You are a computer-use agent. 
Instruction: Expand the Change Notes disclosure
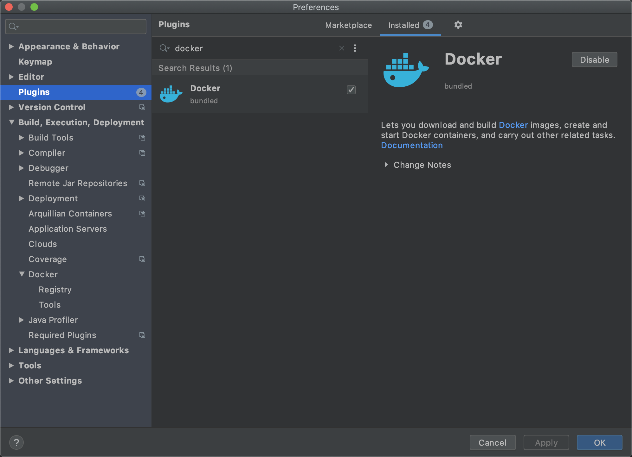tap(386, 165)
